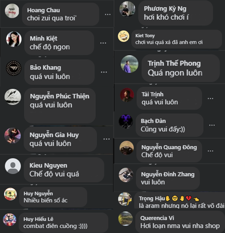Open Kieu Nguyen's default avatar

(x=13, y=166)
